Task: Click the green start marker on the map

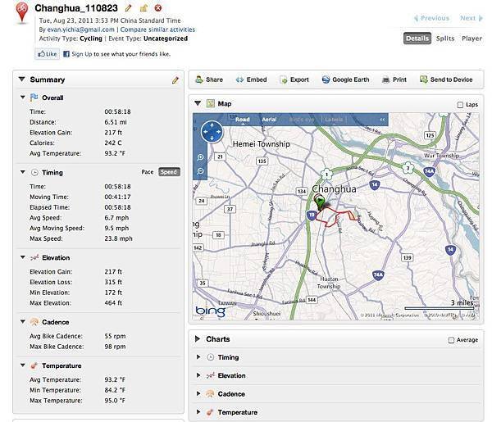Action: coord(320,202)
